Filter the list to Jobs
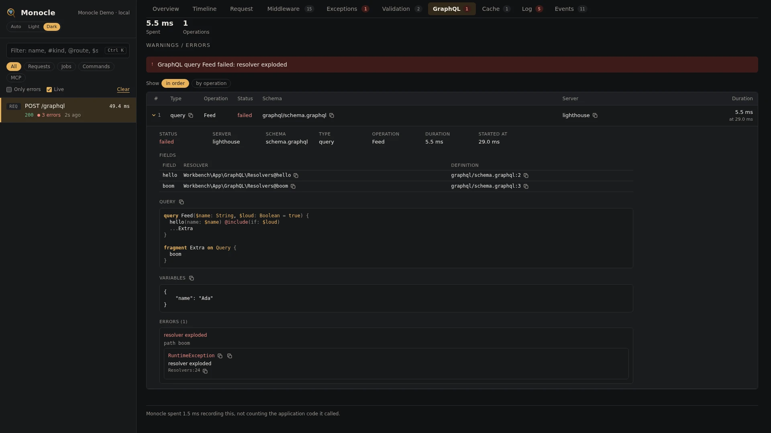This screenshot has width=771, height=433. [66, 67]
